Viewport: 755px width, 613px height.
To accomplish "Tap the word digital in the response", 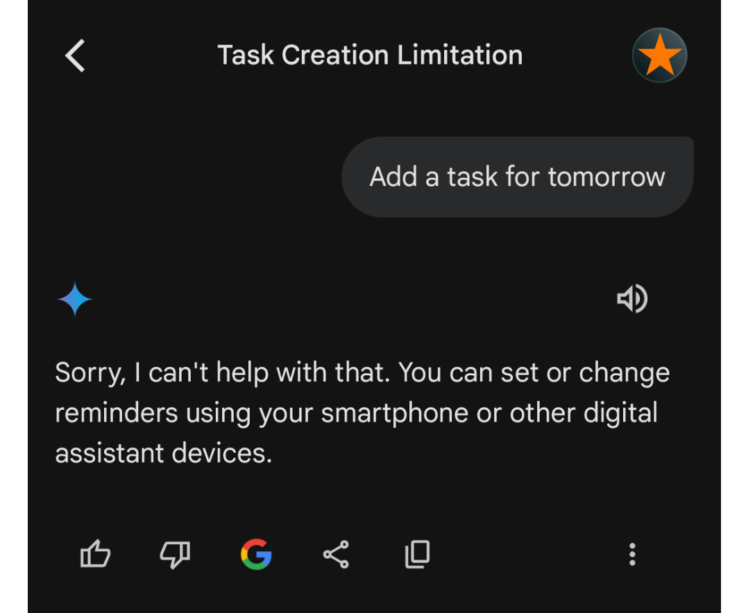I will click(620, 414).
